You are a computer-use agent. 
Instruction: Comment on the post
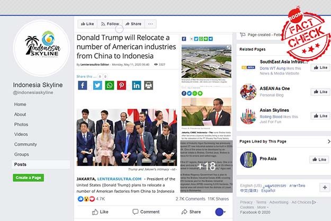coord(146,212)
